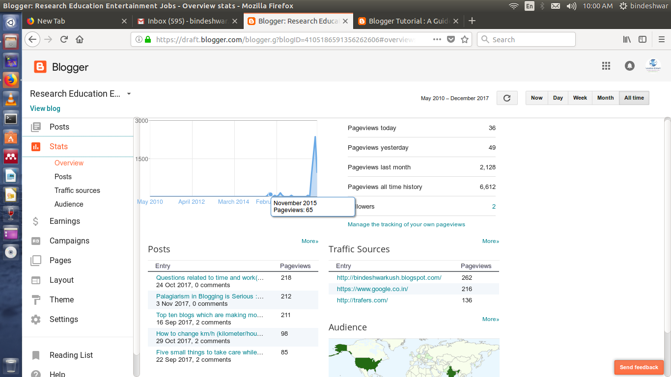Toggle the Firefox sidebar view icon
This screenshot has height=377, width=671.
tap(643, 40)
